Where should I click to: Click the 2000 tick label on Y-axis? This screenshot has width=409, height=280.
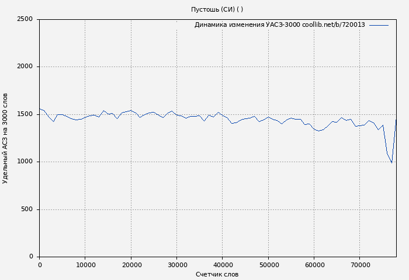[25, 66]
